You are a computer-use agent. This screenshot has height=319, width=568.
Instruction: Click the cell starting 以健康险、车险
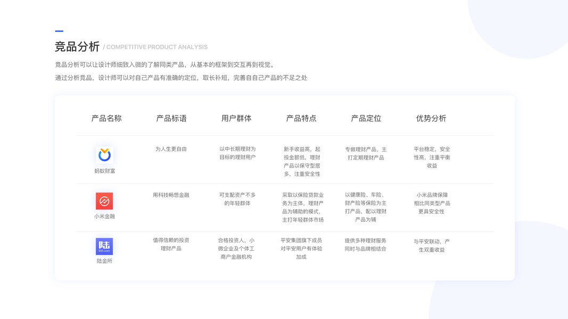366,207
